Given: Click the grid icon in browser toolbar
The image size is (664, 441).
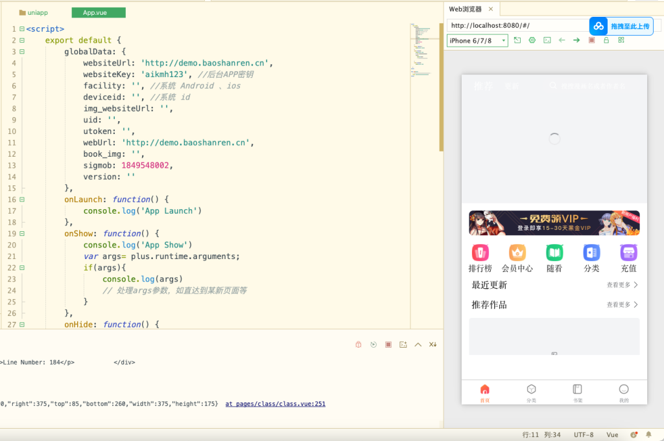Looking at the screenshot, I should click(621, 40).
